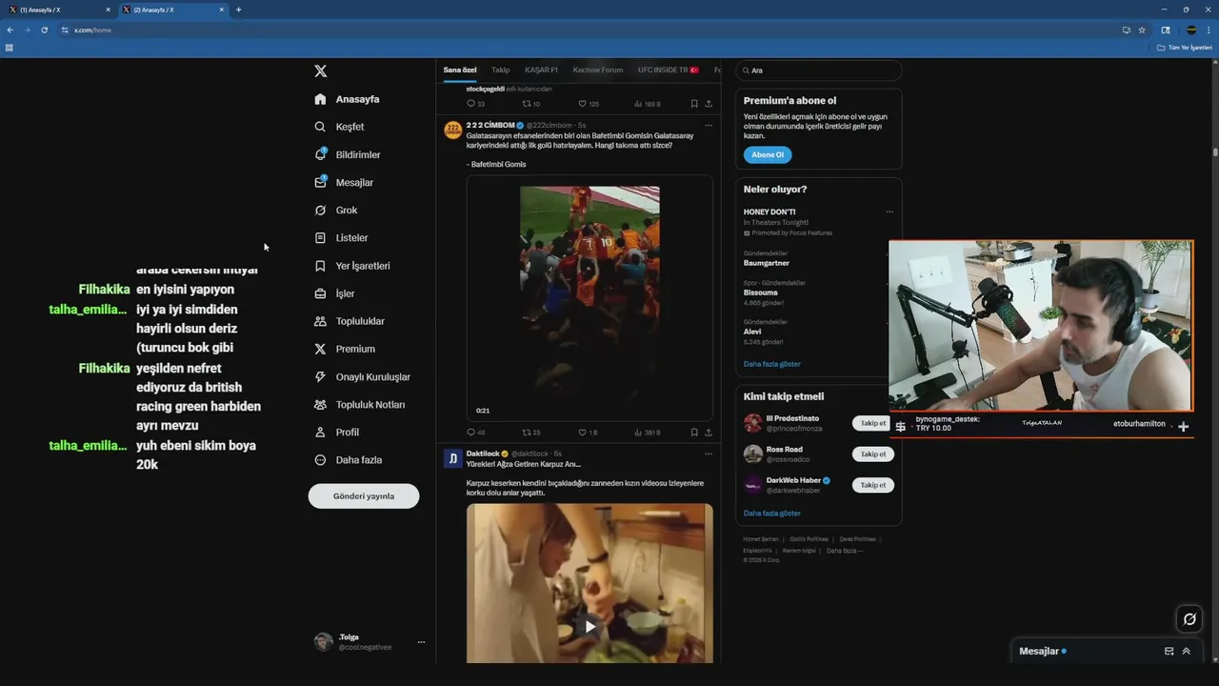The image size is (1219, 686).
Task: Follow DarkWeb Haber with Takip et
Action: (873, 485)
